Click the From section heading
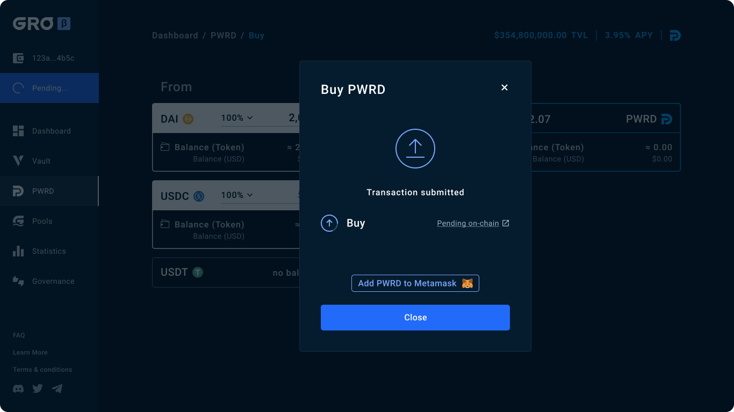Screen dimensions: 734x412 click(x=176, y=87)
